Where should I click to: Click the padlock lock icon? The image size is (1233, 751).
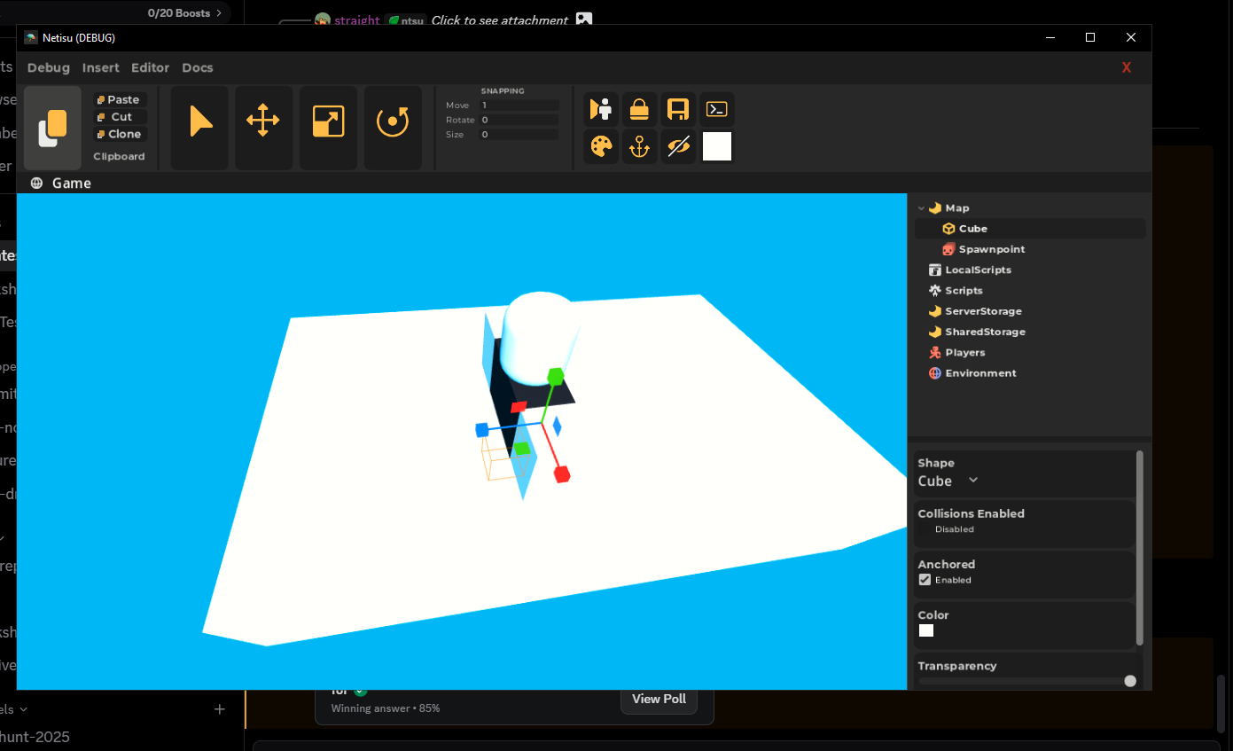639,109
